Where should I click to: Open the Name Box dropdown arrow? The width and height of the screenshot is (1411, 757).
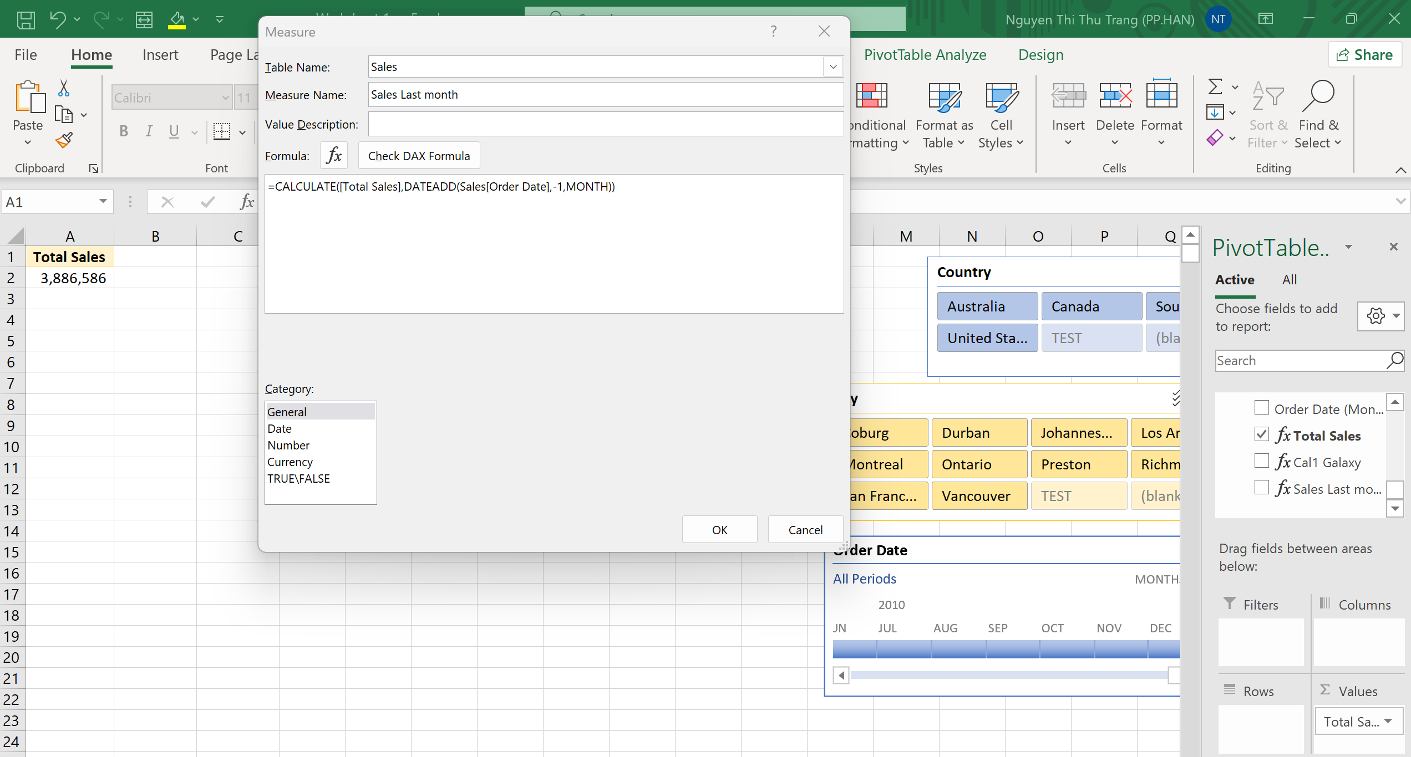(103, 202)
